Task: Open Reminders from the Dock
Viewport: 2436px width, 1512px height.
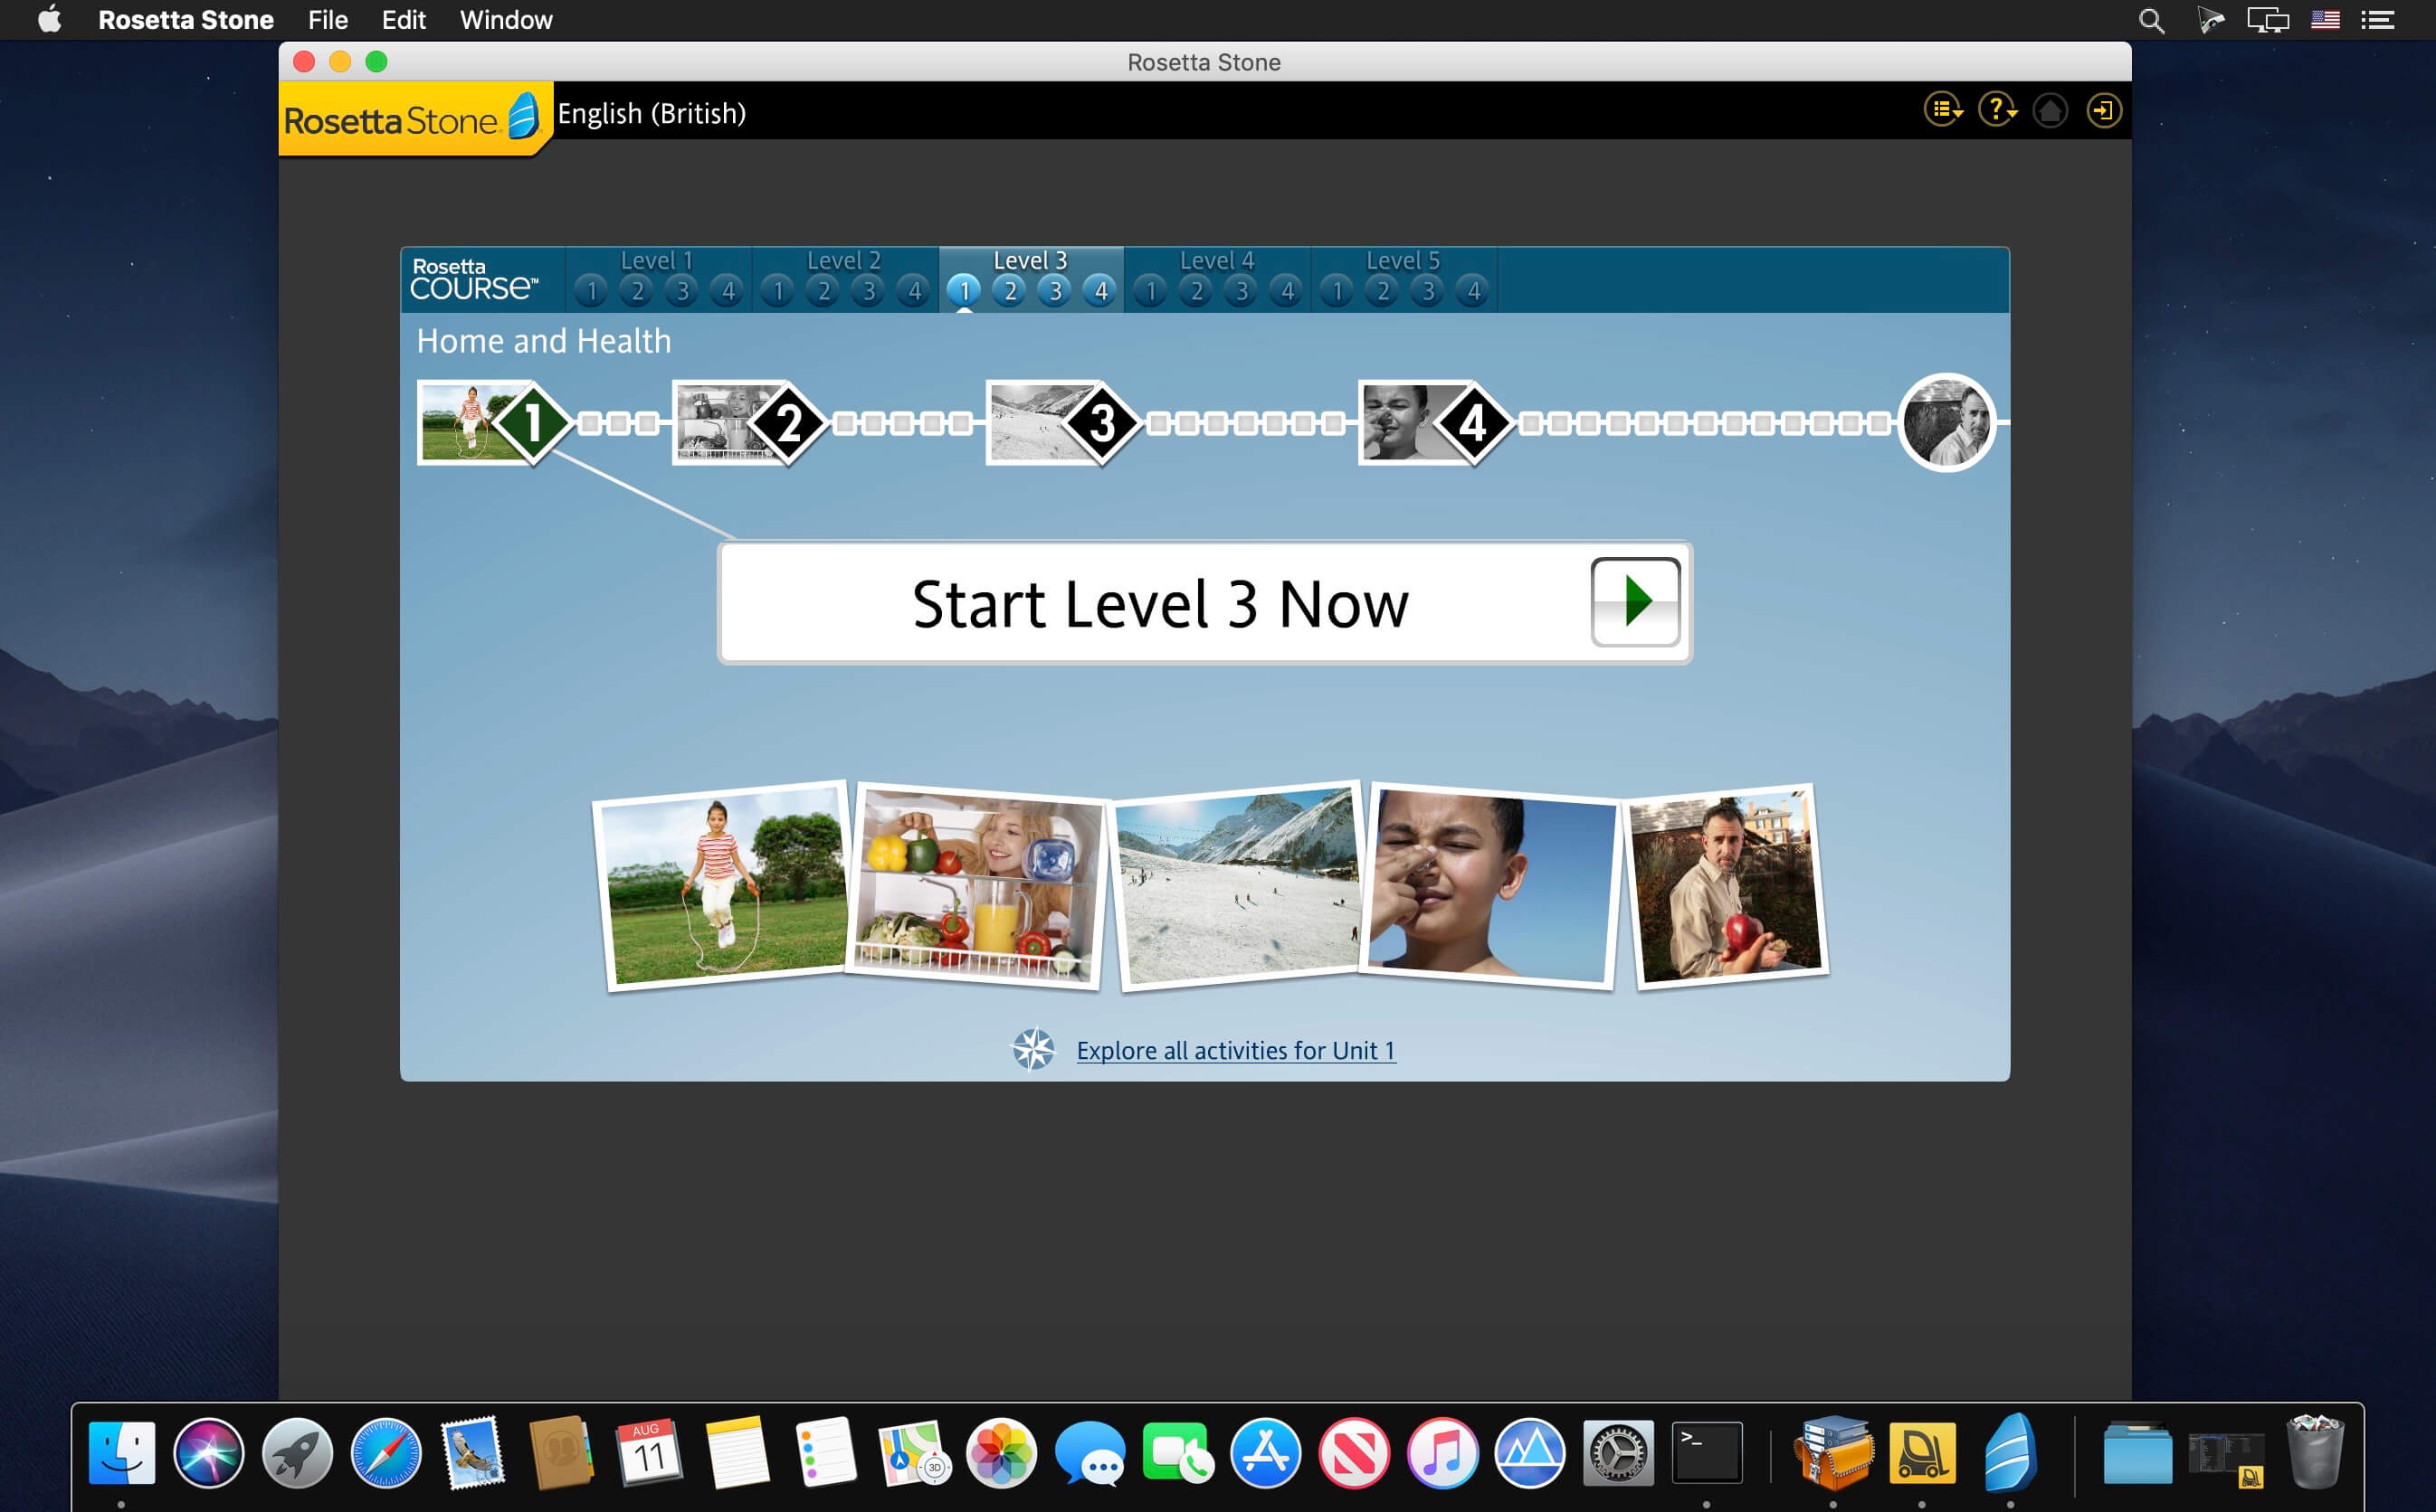Action: [825, 1452]
